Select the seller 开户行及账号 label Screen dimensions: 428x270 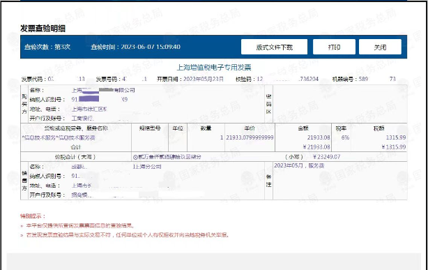pyautogui.click(x=47, y=195)
